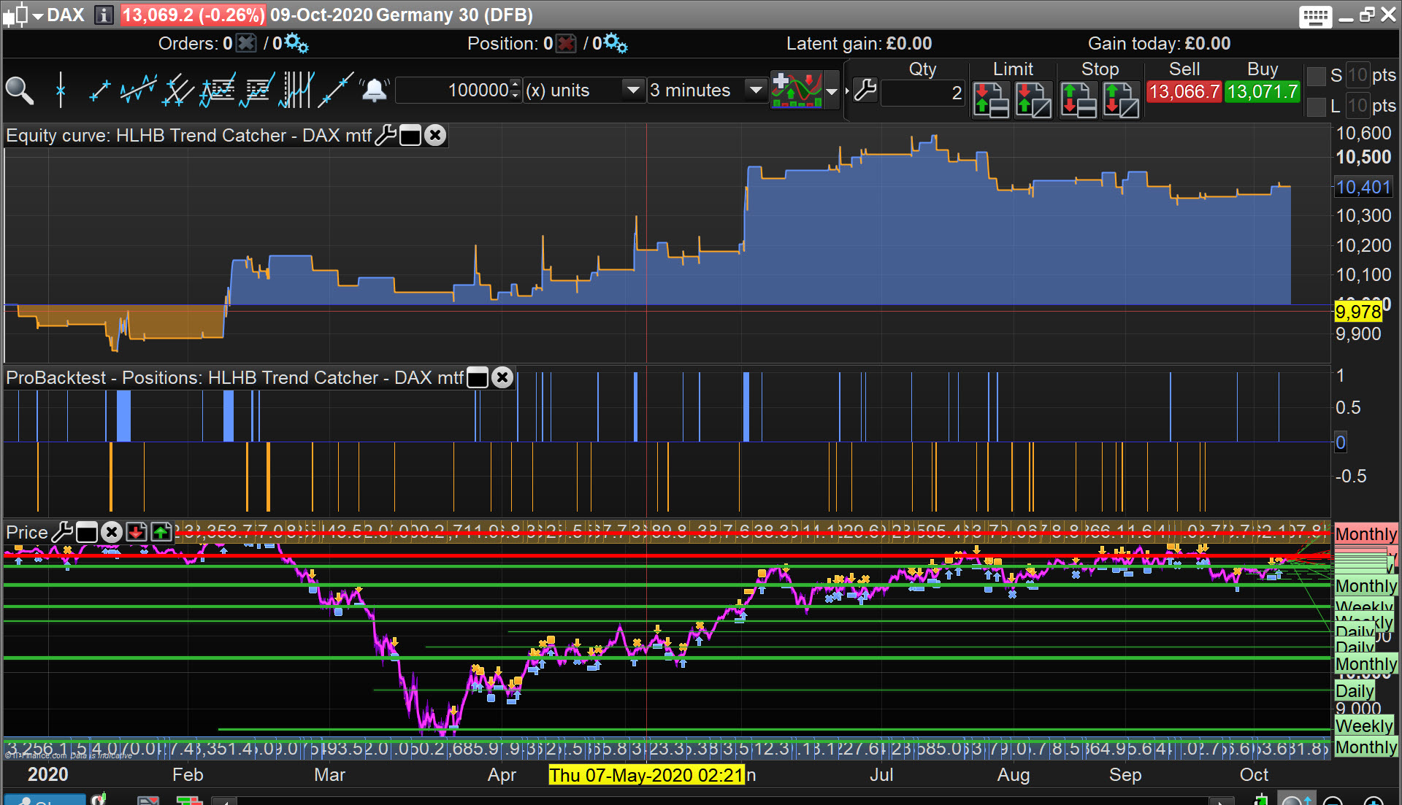
Task: Click the first Limit order button
Action: pyautogui.click(x=991, y=100)
